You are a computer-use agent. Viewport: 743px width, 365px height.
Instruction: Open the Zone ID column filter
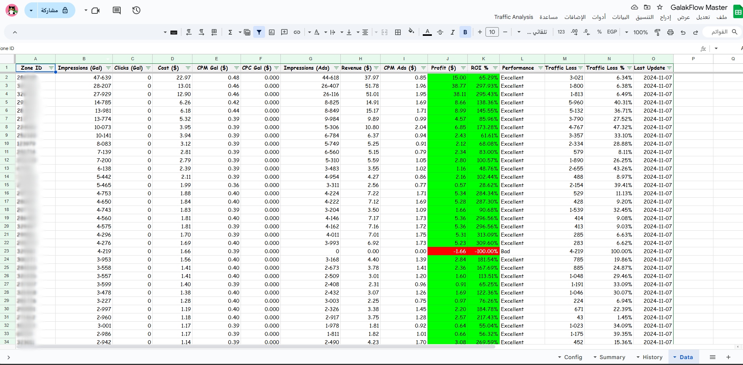click(51, 68)
